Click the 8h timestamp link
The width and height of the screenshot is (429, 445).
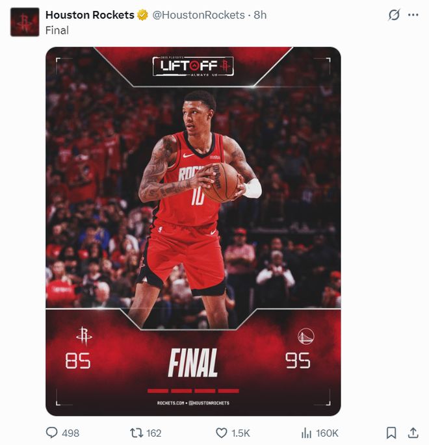tap(260, 15)
